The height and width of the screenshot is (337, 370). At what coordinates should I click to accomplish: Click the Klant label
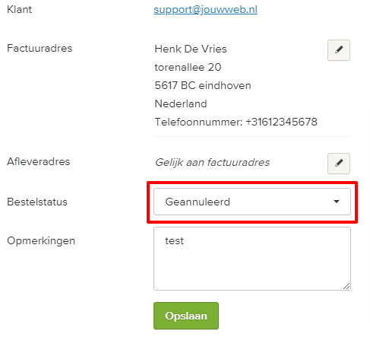[x=20, y=10]
